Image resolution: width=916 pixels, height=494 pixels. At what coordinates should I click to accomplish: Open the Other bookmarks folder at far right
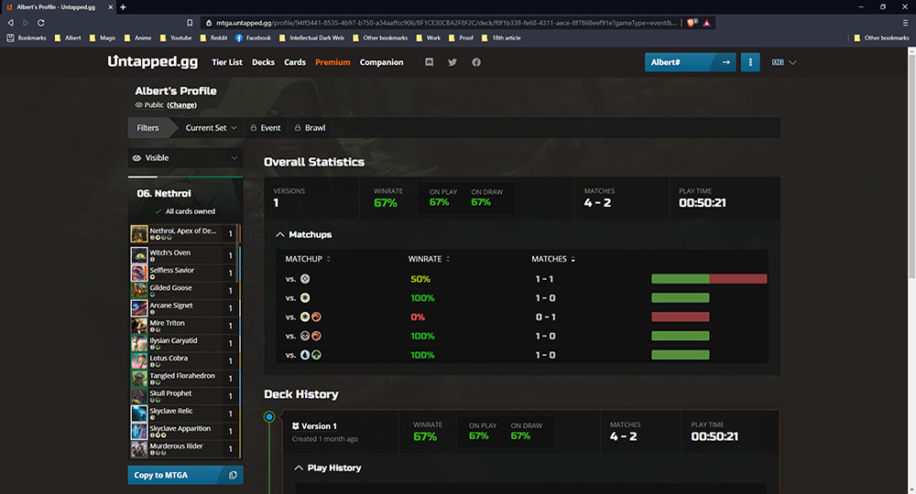881,38
